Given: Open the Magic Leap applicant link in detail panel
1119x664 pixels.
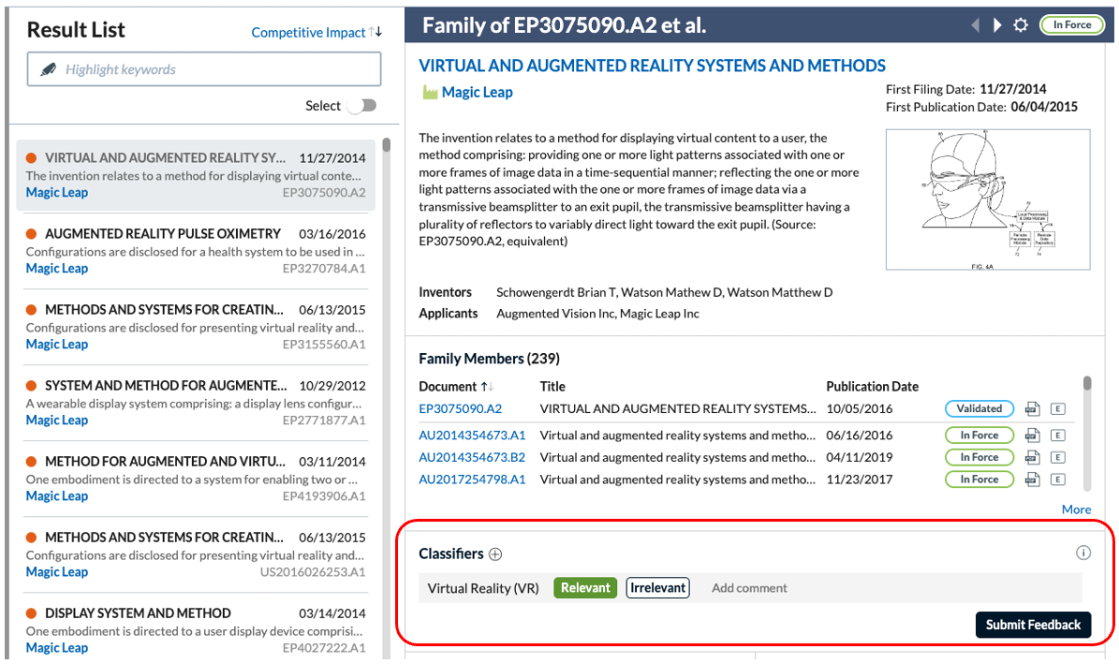Looking at the screenshot, I should tap(477, 92).
